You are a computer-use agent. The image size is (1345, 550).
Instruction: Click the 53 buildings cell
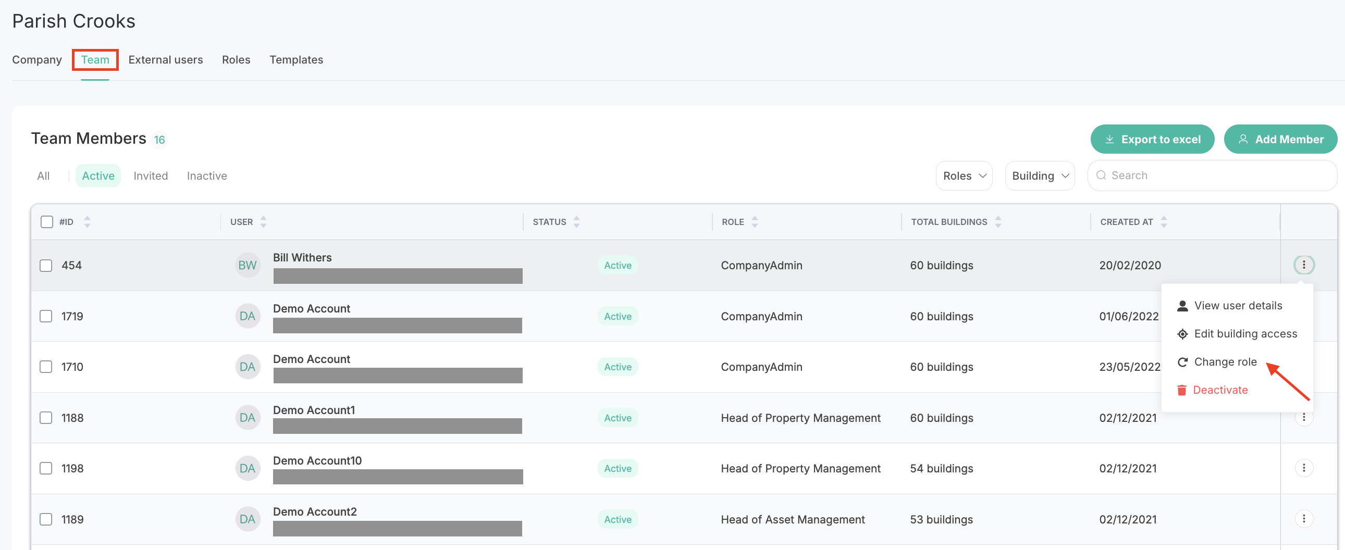pos(941,519)
